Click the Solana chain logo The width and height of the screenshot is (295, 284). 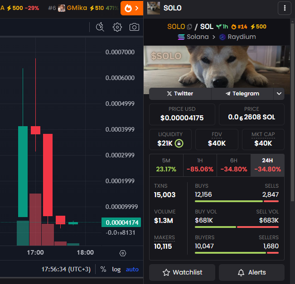pos(181,37)
